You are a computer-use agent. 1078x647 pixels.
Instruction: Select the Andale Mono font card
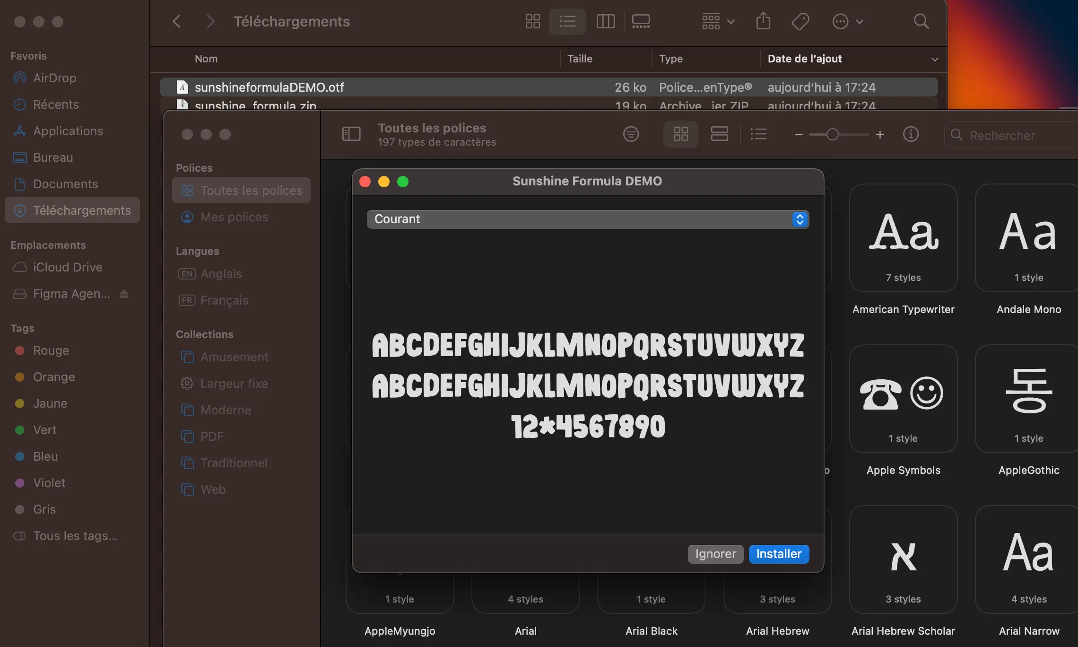click(1027, 238)
